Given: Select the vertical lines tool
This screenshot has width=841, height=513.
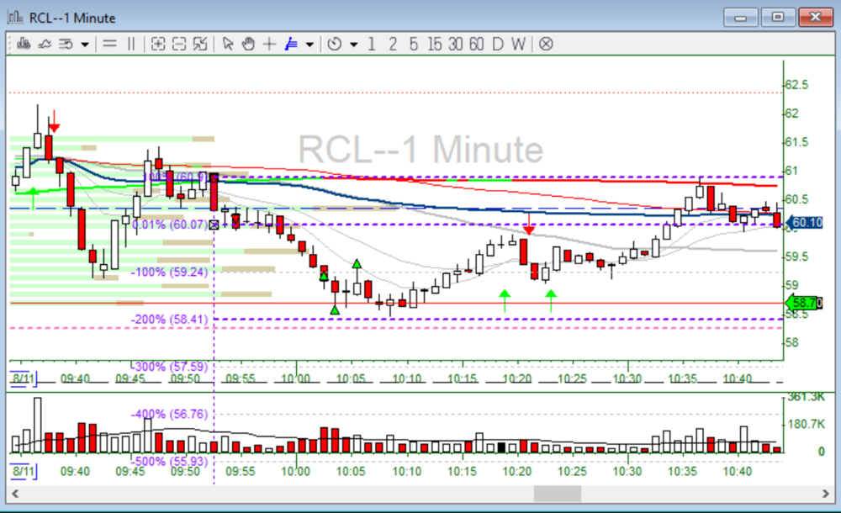Looking at the screenshot, I should click(x=130, y=44).
